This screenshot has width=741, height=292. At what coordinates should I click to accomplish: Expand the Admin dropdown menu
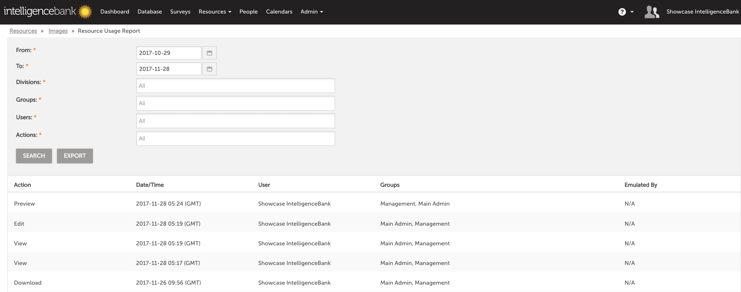pyautogui.click(x=312, y=11)
